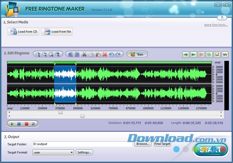This screenshot has height=163, width=233.
Task: Click the fourth zoom icon with left arrow
Action: pyautogui.click(x=57, y=54)
